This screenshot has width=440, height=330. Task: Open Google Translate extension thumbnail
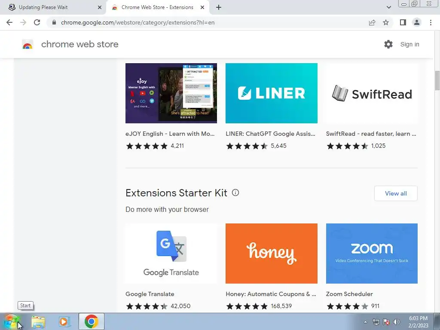coord(171,254)
